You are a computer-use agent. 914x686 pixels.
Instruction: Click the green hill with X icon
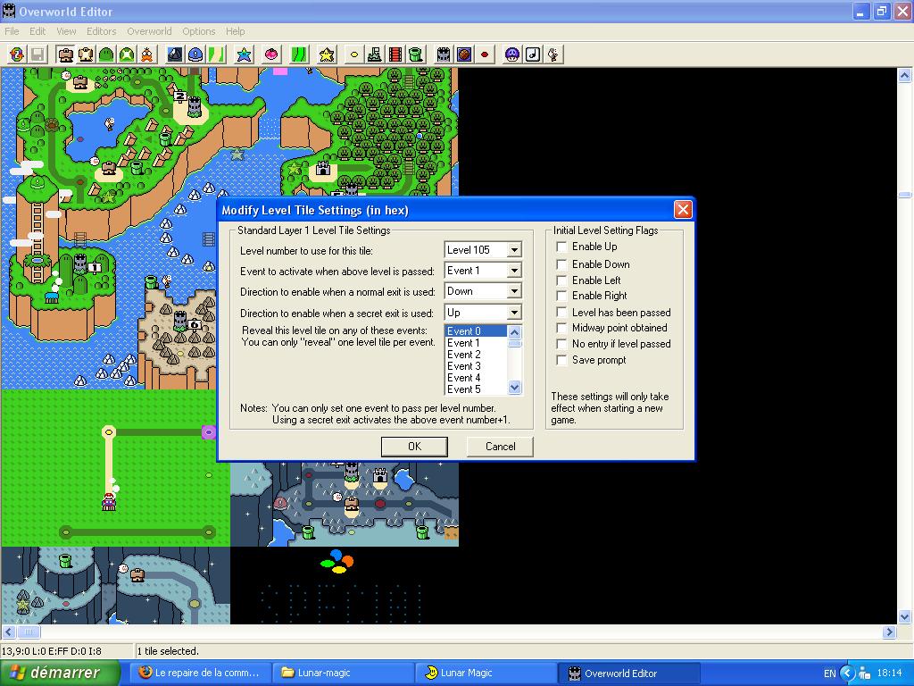click(127, 54)
